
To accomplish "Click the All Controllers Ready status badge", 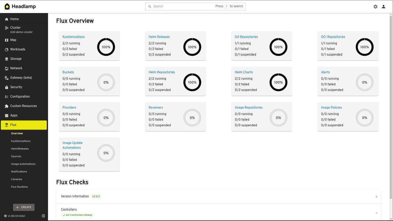I will pyautogui.click(x=78, y=215).
